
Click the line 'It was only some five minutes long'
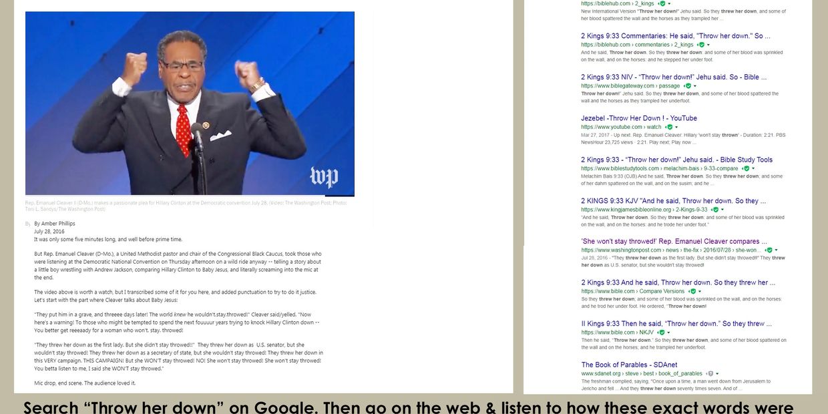point(108,239)
